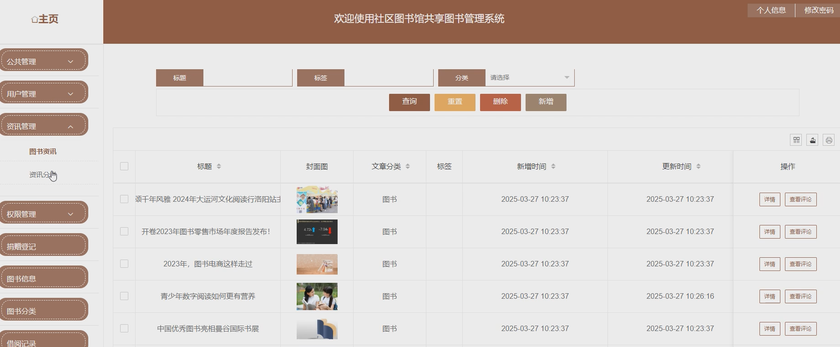Click the home icon next to 主页
The height and width of the screenshot is (347, 840).
(x=34, y=19)
